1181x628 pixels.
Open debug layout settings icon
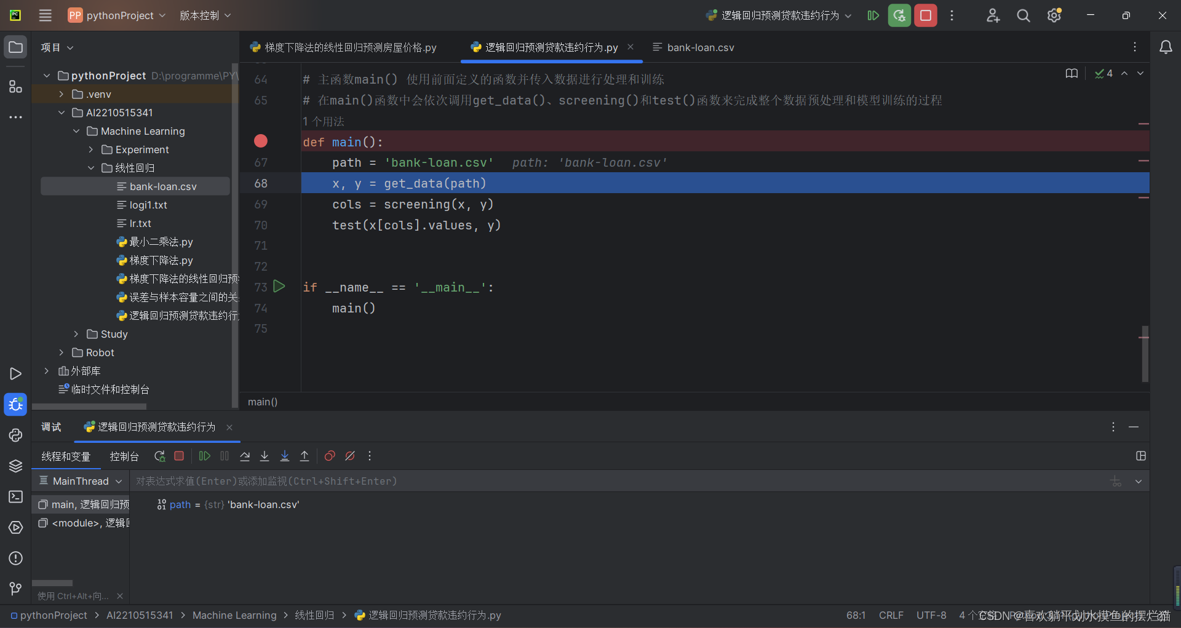1141,456
